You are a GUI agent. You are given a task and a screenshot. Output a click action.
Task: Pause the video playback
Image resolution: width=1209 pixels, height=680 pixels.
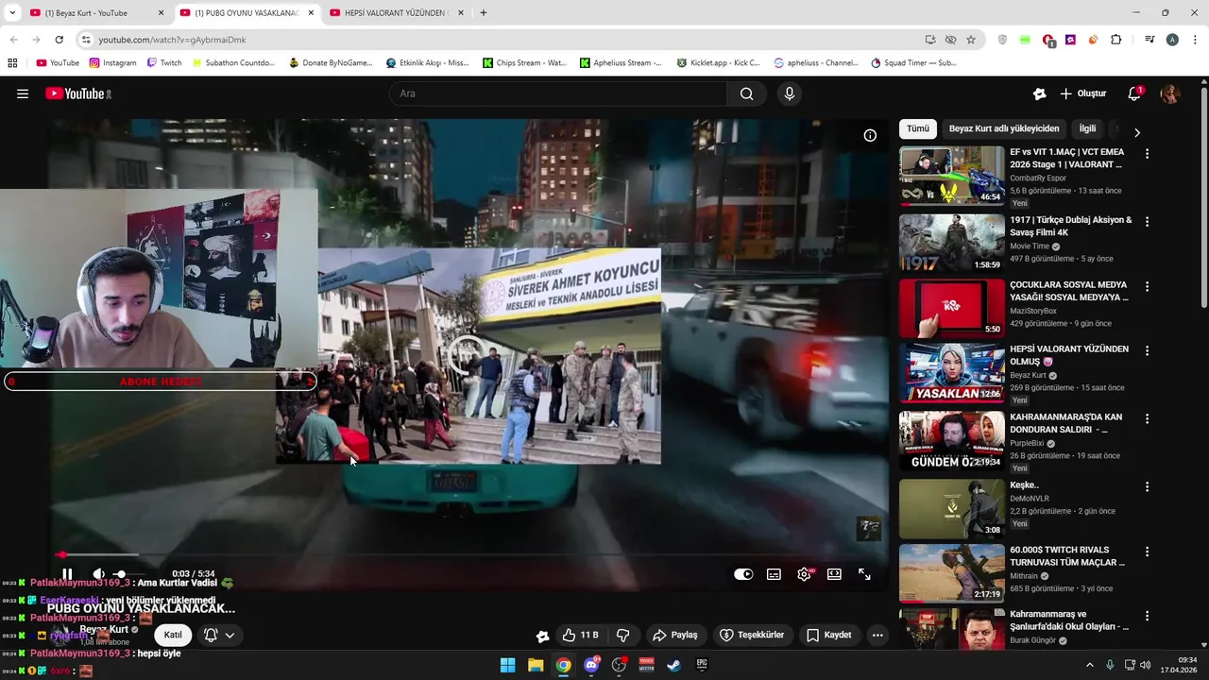click(x=67, y=574)
